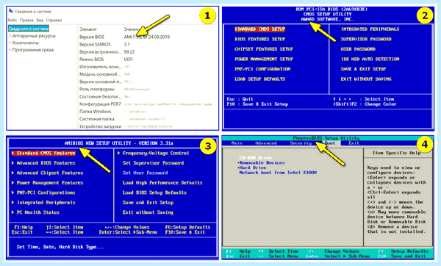Choose Load High Performance Defaults
Screen dimensions: 441x266
162,183
